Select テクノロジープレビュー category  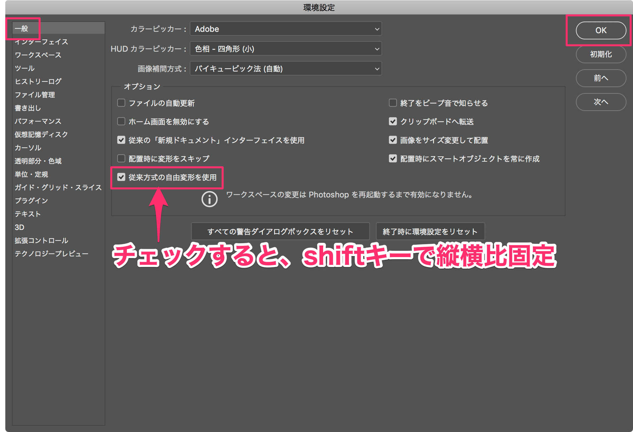59,254
